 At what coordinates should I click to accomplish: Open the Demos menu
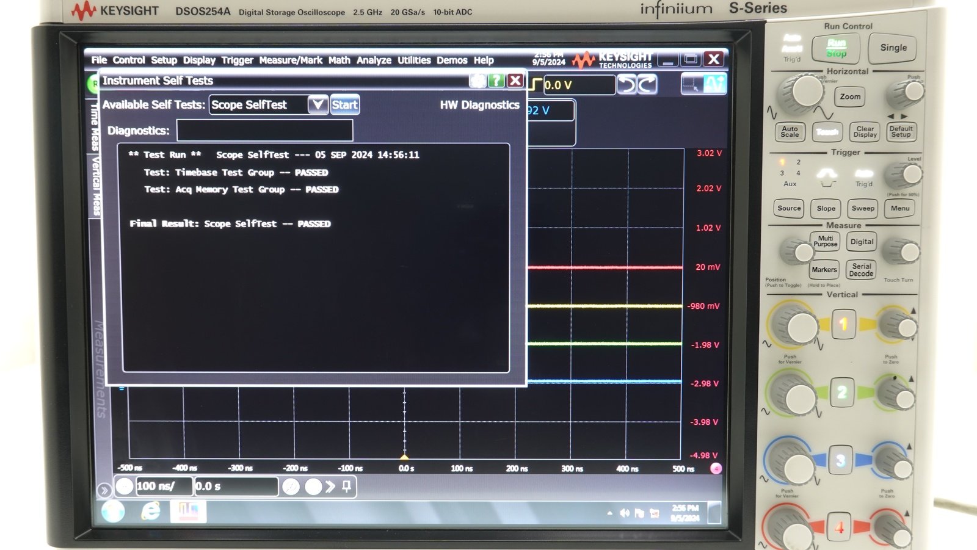point(452,60)
